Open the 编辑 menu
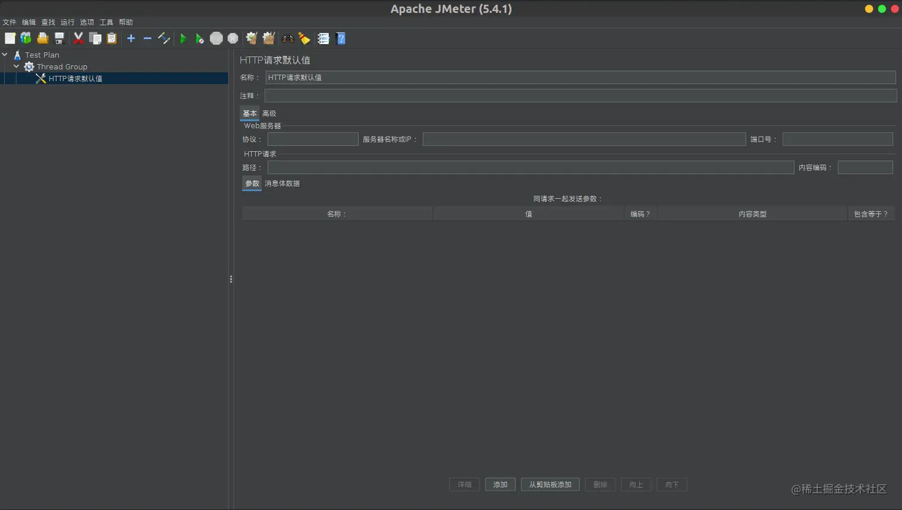The image size is (902, 510). (29, 22)
